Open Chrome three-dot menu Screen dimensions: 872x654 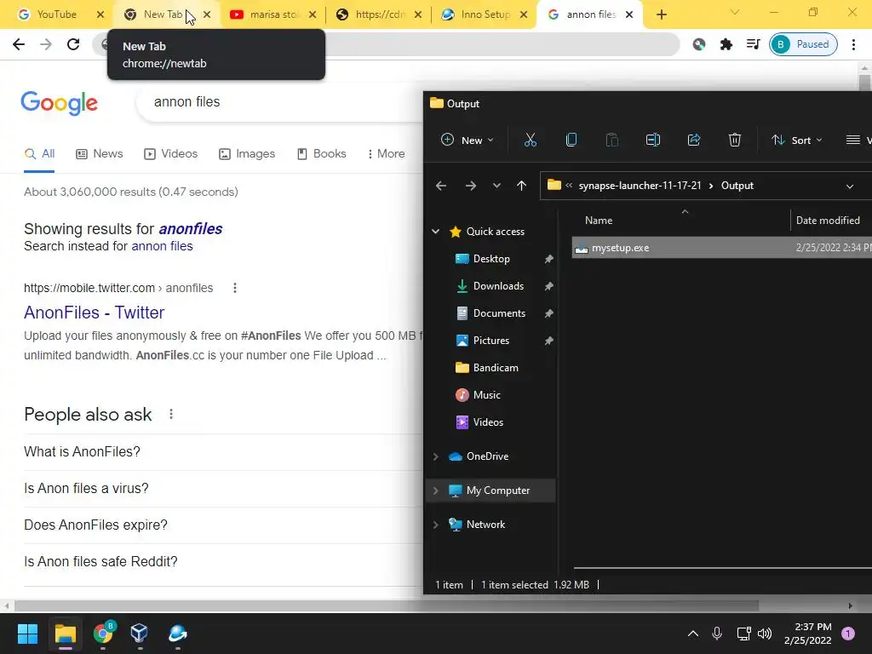(x=853, y=44)
